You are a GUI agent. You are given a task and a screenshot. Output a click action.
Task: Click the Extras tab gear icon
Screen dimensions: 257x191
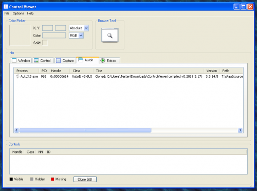coord(103,60)
